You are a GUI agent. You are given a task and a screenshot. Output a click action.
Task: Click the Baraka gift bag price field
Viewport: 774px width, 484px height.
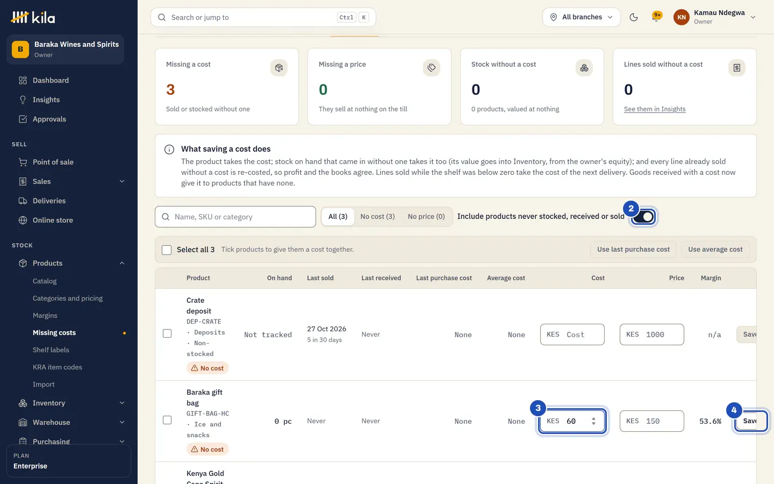pos(652,421)
